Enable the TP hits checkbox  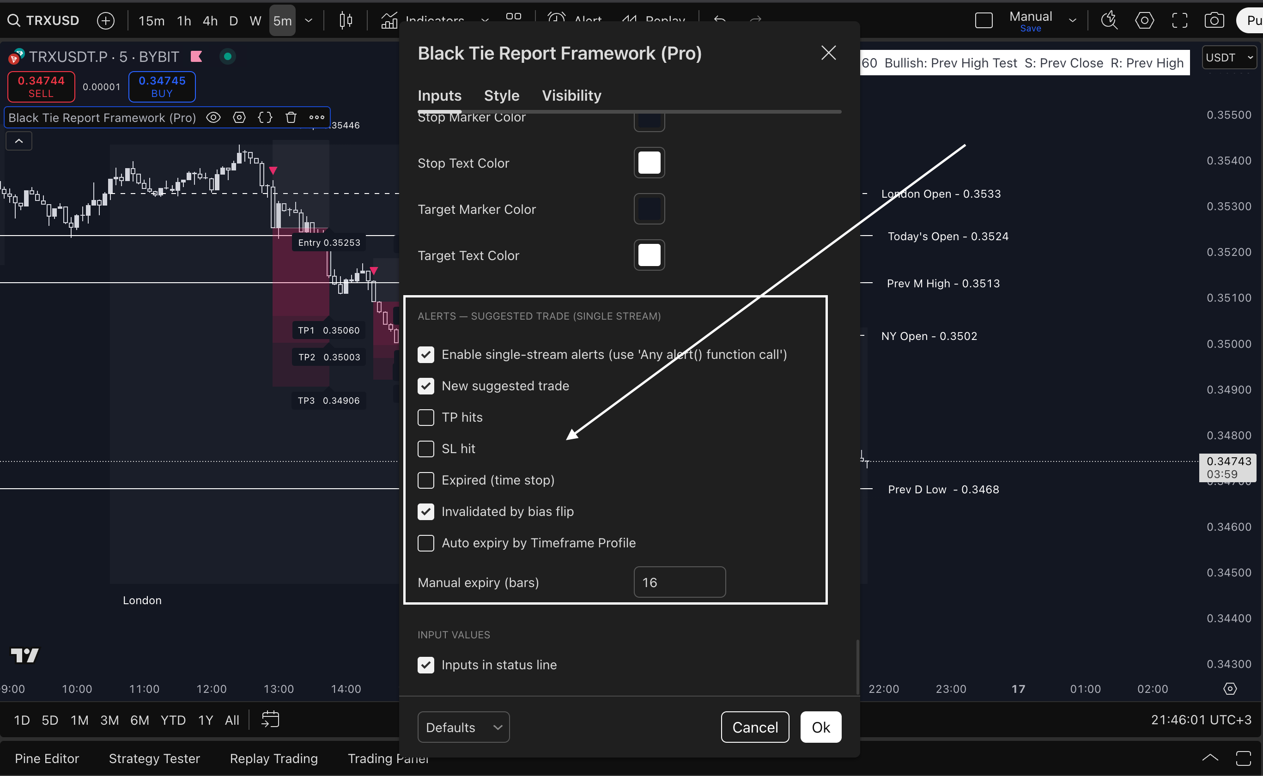point(425,417)
